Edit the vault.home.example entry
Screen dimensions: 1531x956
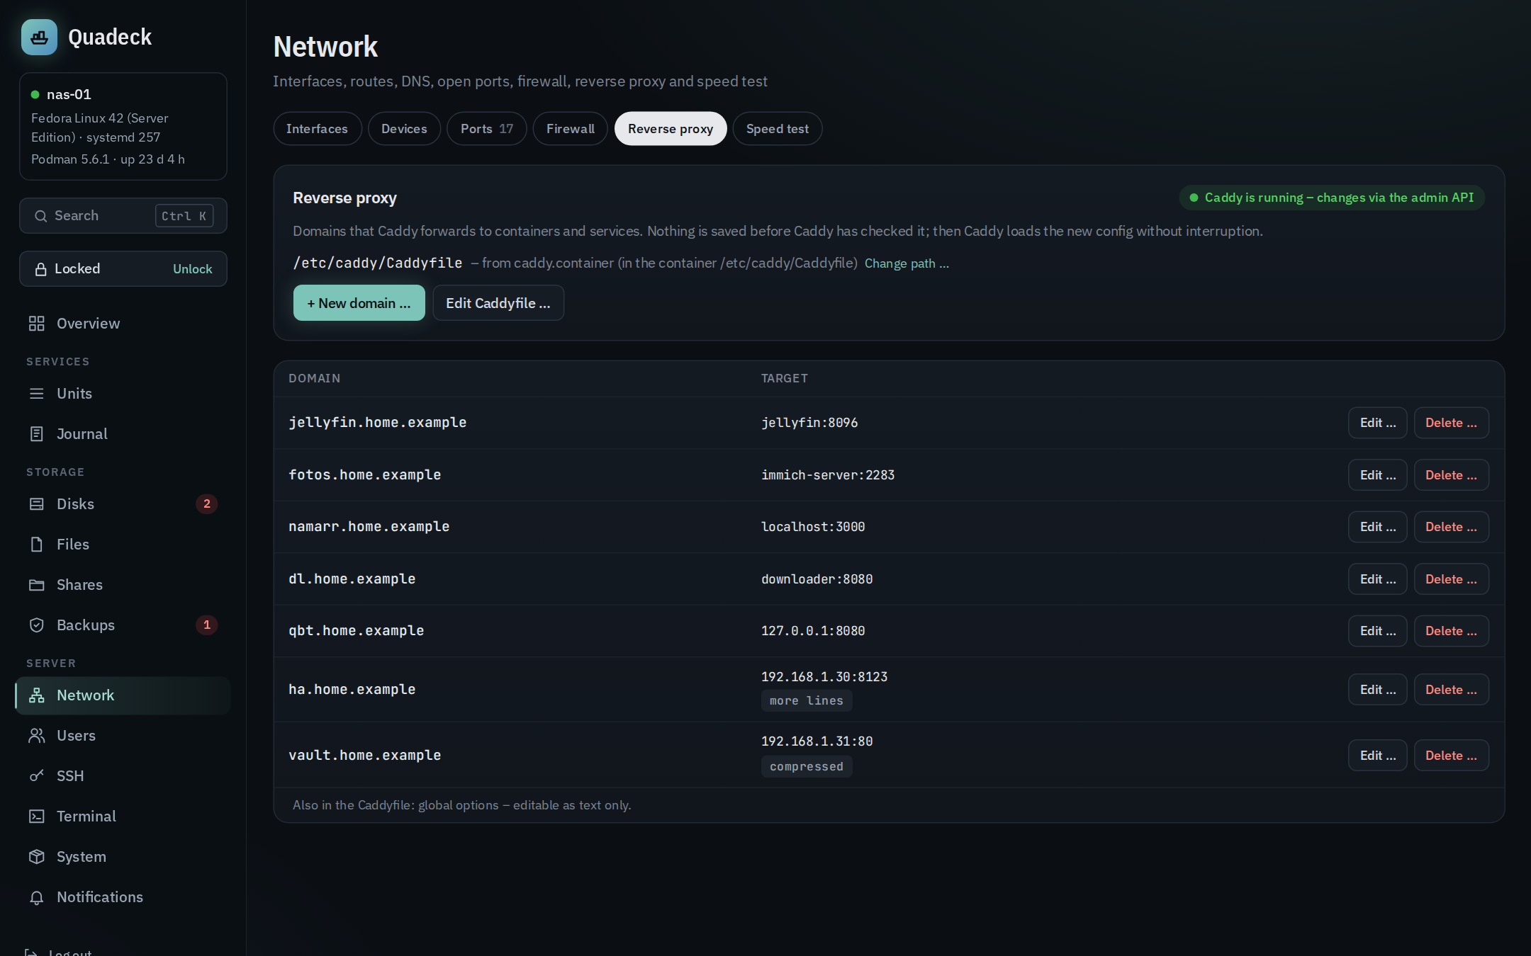[x=1377, y=756]
